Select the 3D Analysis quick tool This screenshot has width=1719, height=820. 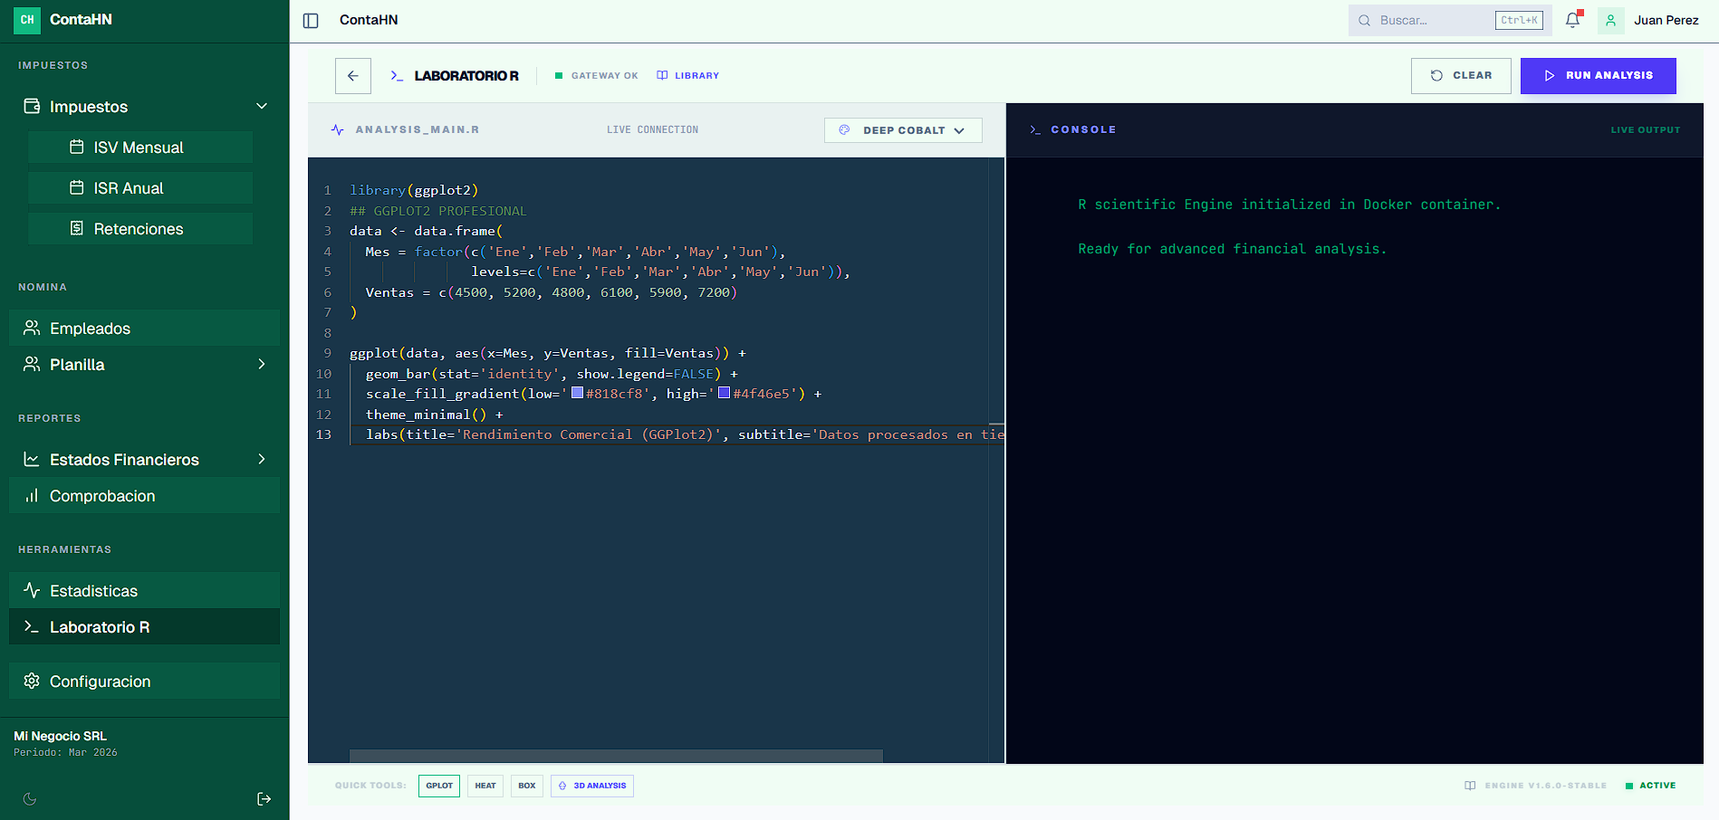tap(592, 786)
